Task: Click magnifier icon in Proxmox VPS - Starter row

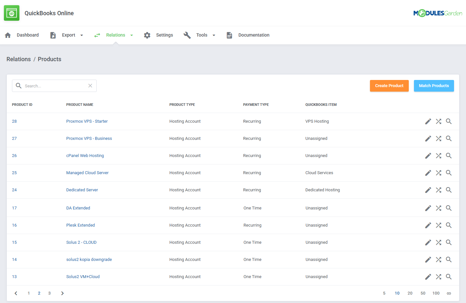Action: coord(449,121)
